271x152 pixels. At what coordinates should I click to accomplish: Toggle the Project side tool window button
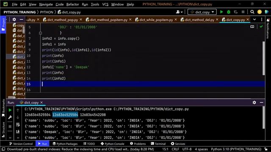point(3,24)
